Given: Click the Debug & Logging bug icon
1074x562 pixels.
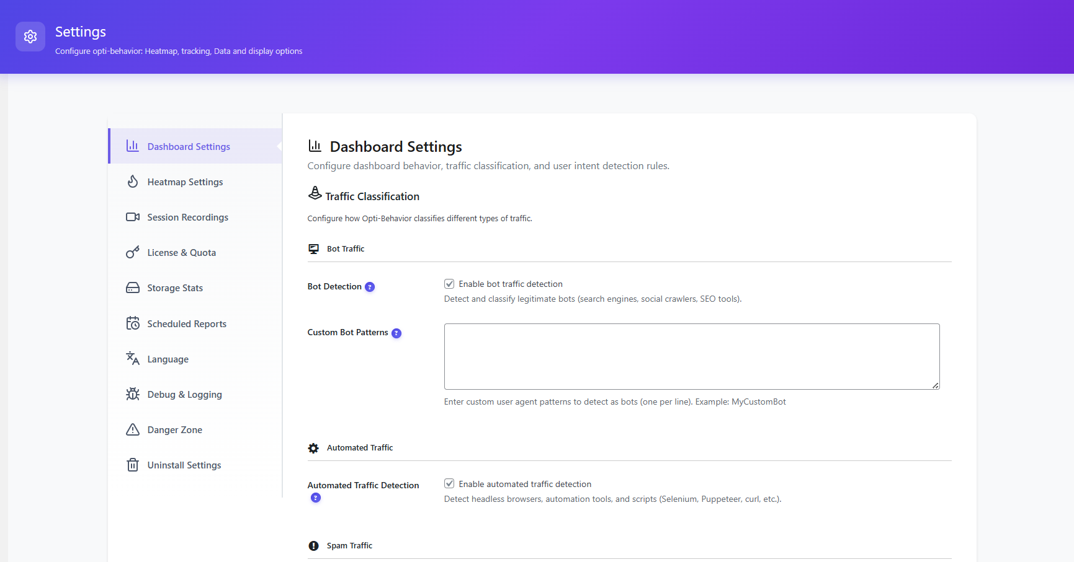Looking at the screenshot, I should pos(133,394).
